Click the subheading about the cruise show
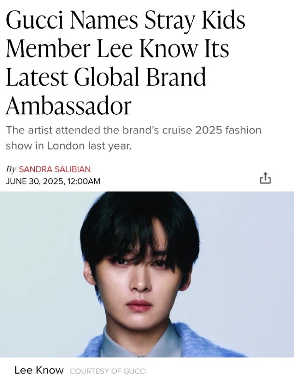 click(133, 138)
